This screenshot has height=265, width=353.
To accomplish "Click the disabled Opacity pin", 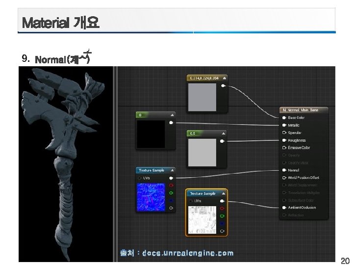I will click(284, 155).
